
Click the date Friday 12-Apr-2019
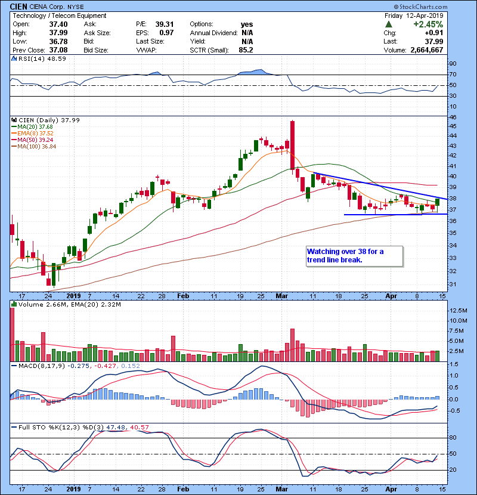414,16
